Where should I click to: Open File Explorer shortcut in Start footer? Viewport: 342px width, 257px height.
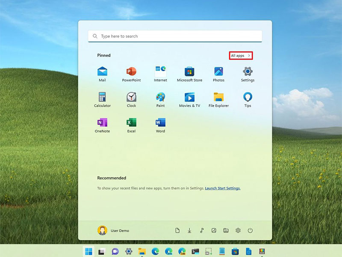pos(226,230)
